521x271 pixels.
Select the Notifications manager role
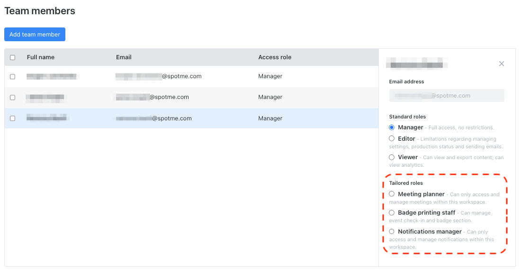coord(392,231)
